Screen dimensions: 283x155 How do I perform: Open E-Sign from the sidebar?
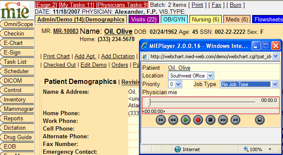[x=17, y=52]
